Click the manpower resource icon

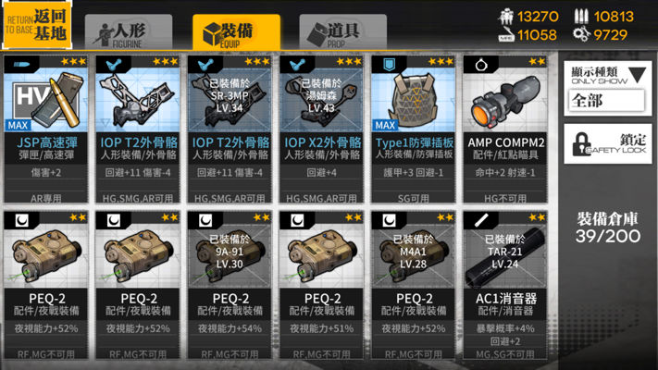[x=506, y=17]
